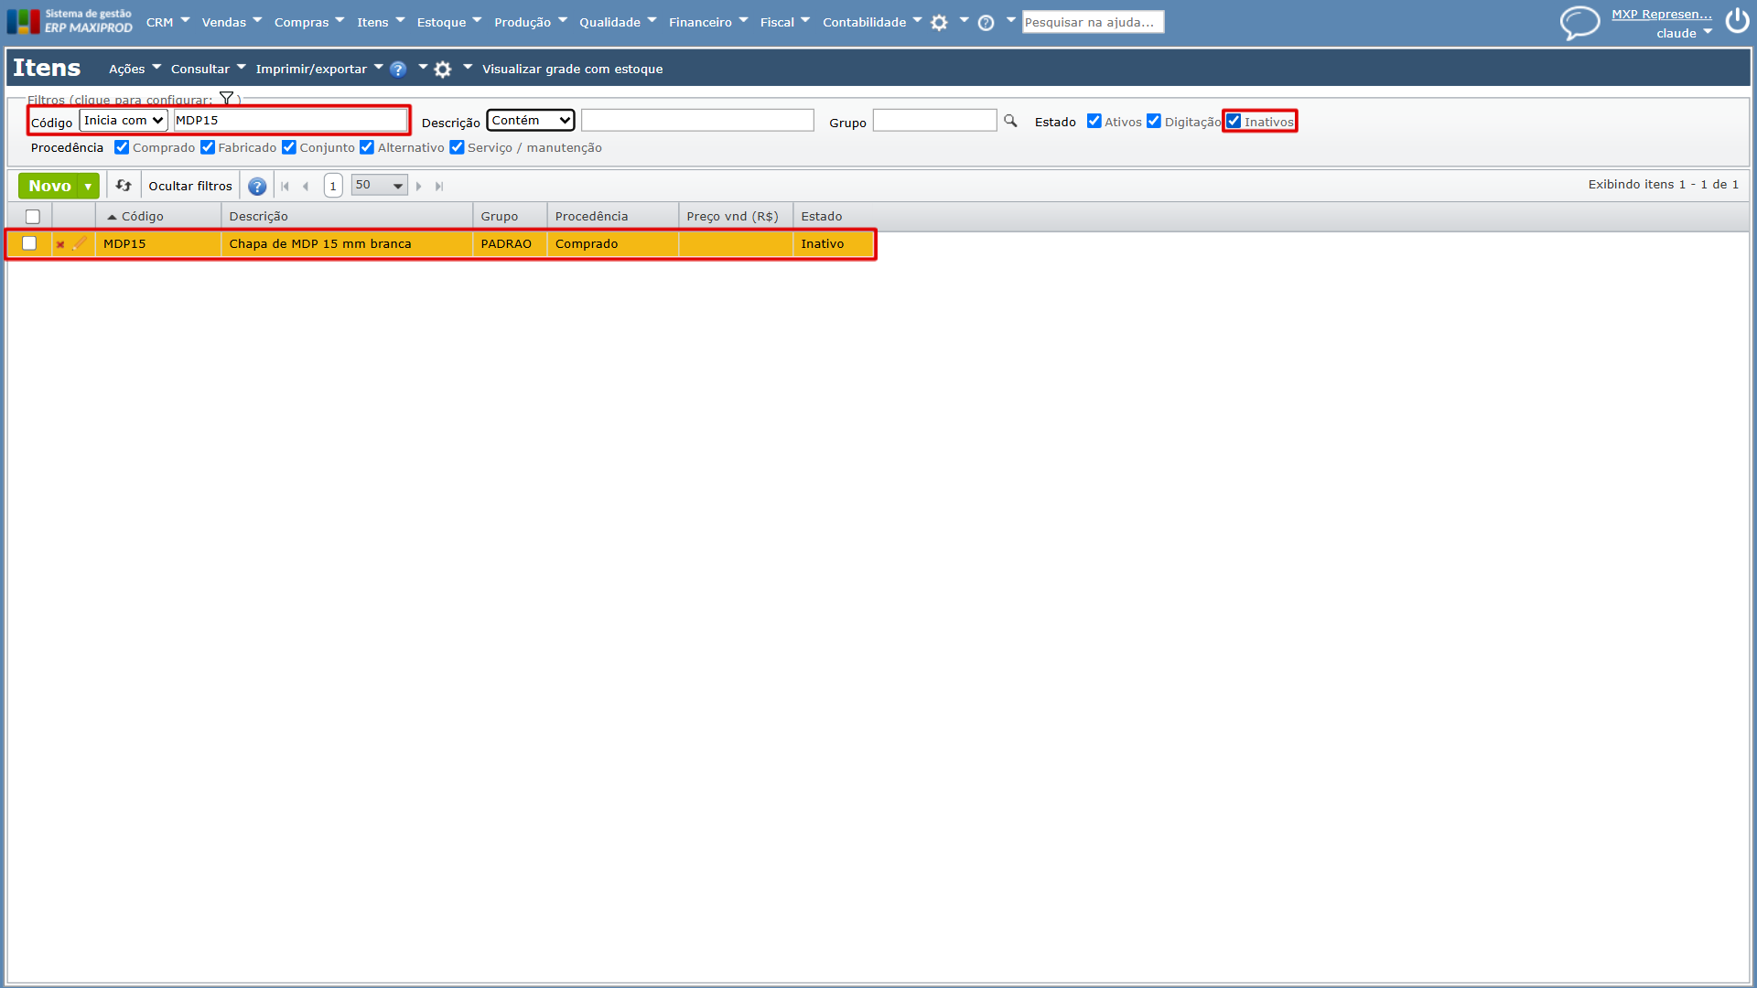1757x988 pixels.
Task: Toggle the Fabricado checkbox
Action: pos(208,147)
